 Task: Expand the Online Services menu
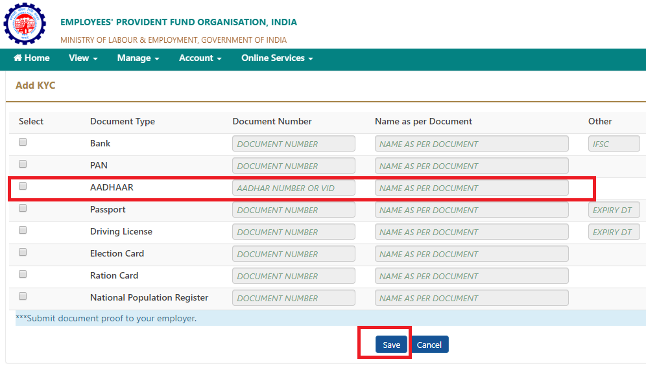point(277,58)
